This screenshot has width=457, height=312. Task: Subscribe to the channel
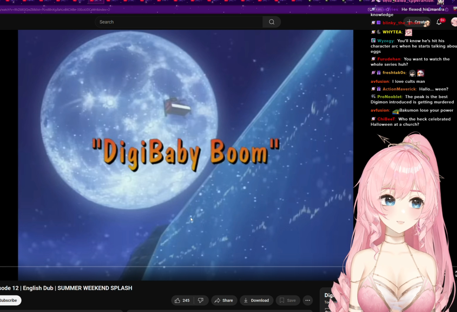(9, 300)
